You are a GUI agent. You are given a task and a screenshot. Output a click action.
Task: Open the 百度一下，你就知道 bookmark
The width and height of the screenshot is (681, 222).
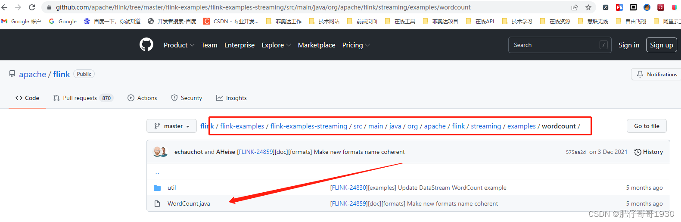pos(112,21)
